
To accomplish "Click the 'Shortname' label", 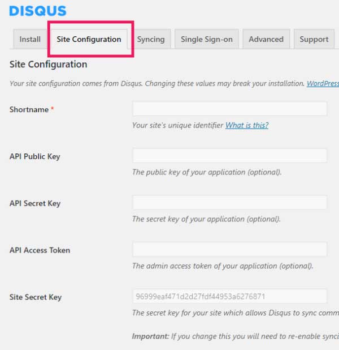I will pyautogui.click(x=29, y=109).
